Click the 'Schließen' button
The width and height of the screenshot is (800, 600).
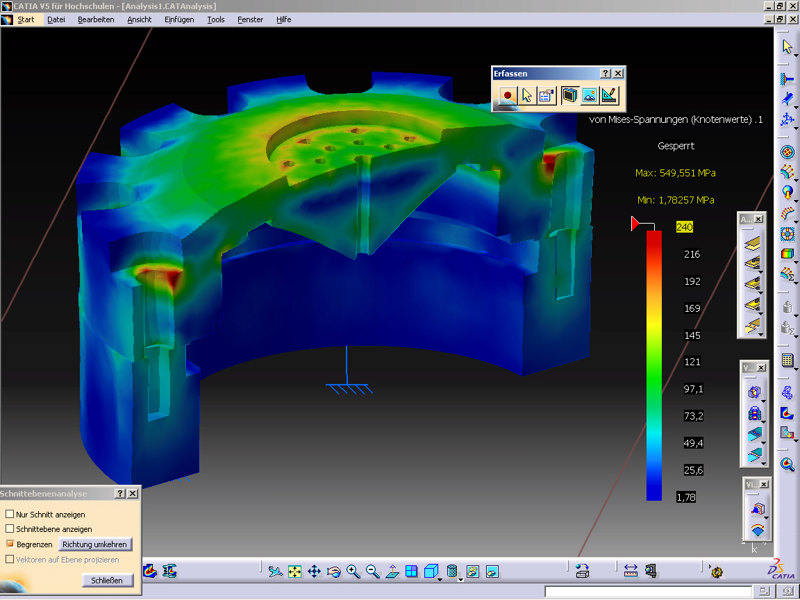click(x=107, y=580)
